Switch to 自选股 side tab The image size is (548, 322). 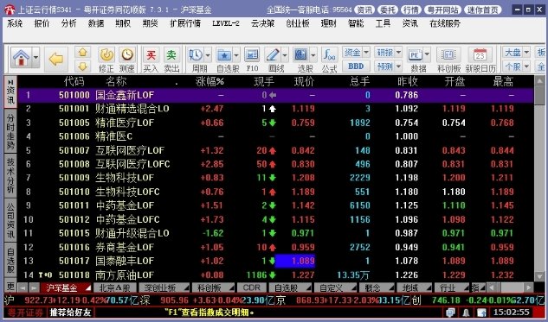[x=10, y=260]
